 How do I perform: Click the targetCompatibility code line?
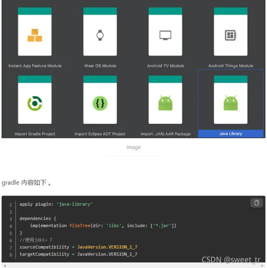point(78,254)
